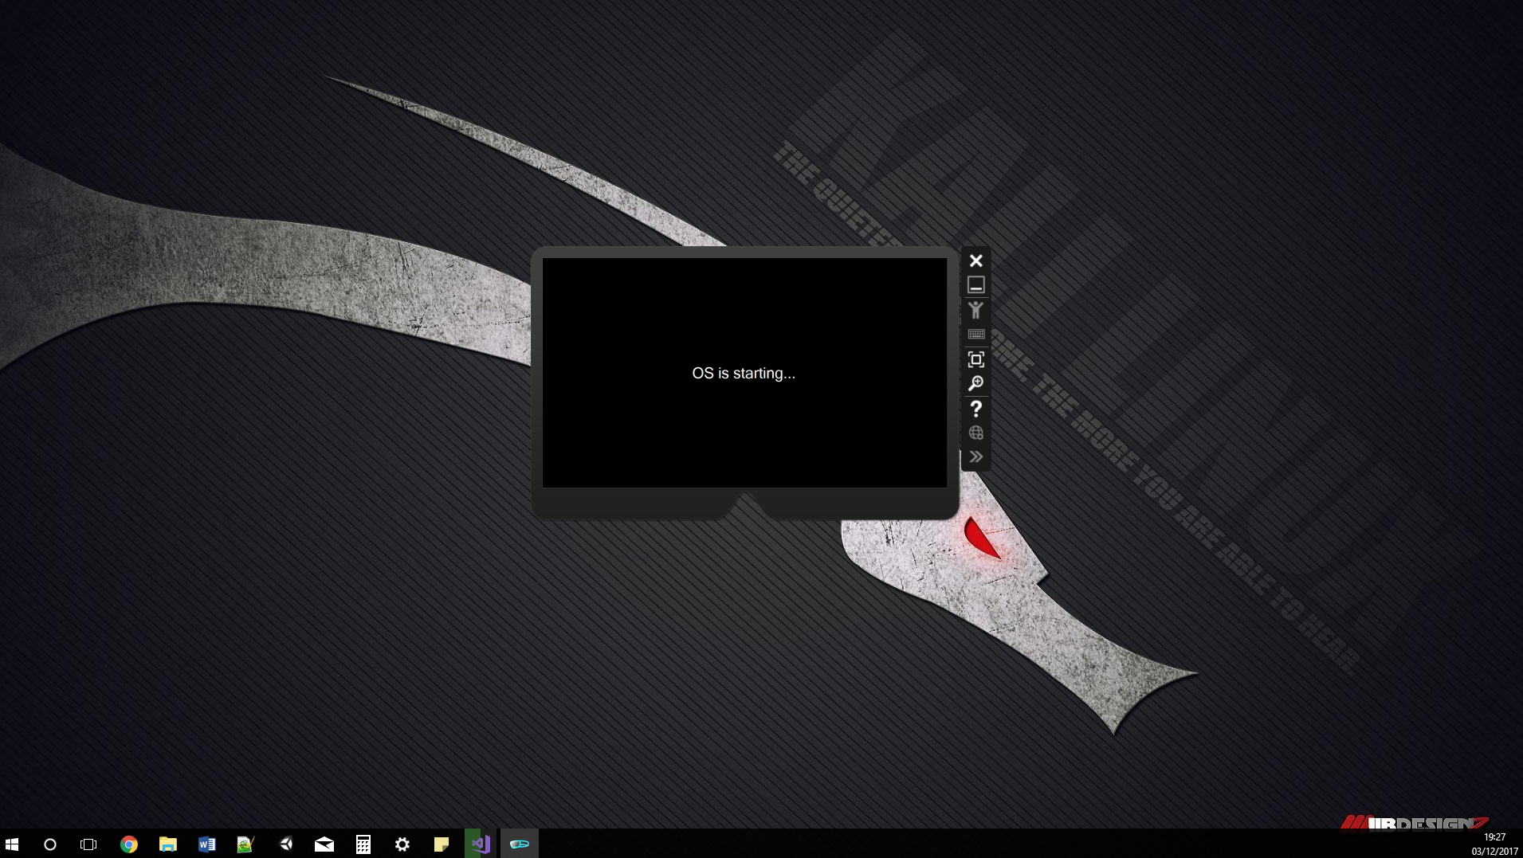The height and width of the screenshot is (858, 1523).
Task: Click the fit-to-screen icon in emulator toolbar
Action: click(x=975, y=359)
